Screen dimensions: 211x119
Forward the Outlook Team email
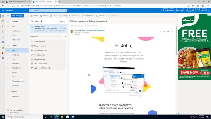[168, 32]
